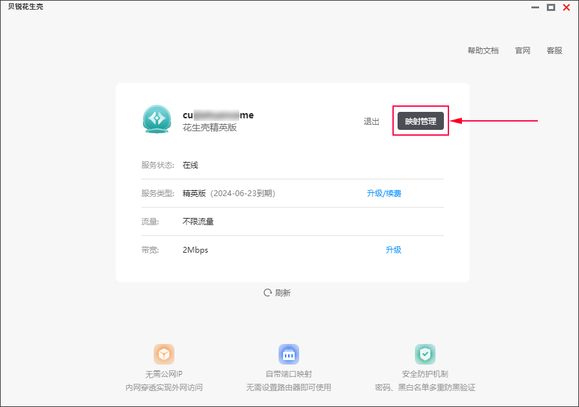This screenshot has width=579, height=407.
Task: Click the 无需公网IP heading text
Action: pyautogui.click(x=164, y=374)
